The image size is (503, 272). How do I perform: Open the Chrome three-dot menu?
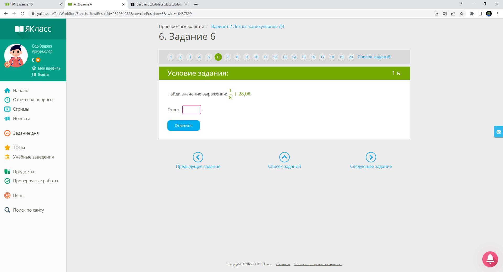click(497, 14)
